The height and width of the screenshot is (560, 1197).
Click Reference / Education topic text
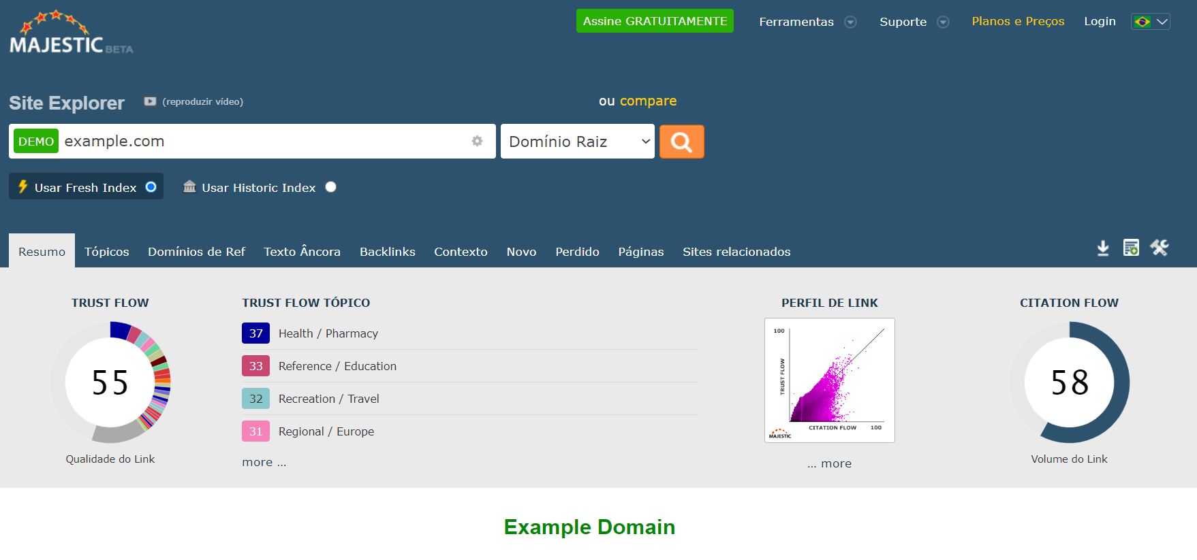[337, 366]
